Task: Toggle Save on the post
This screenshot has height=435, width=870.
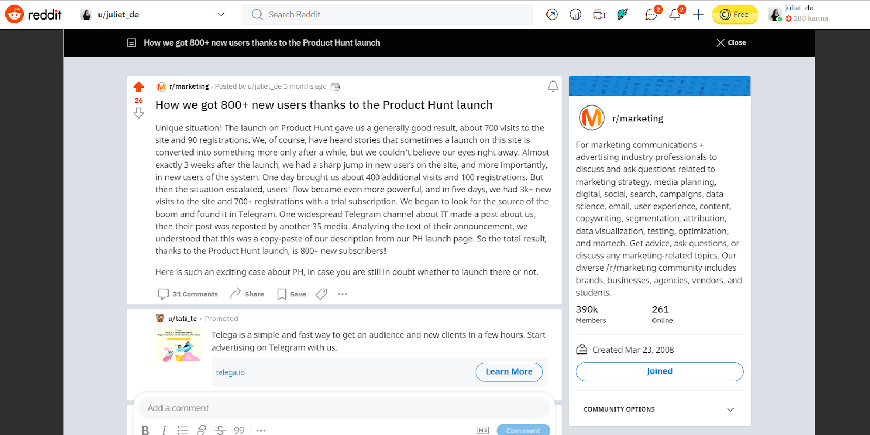Action: (x=292, y=294)
